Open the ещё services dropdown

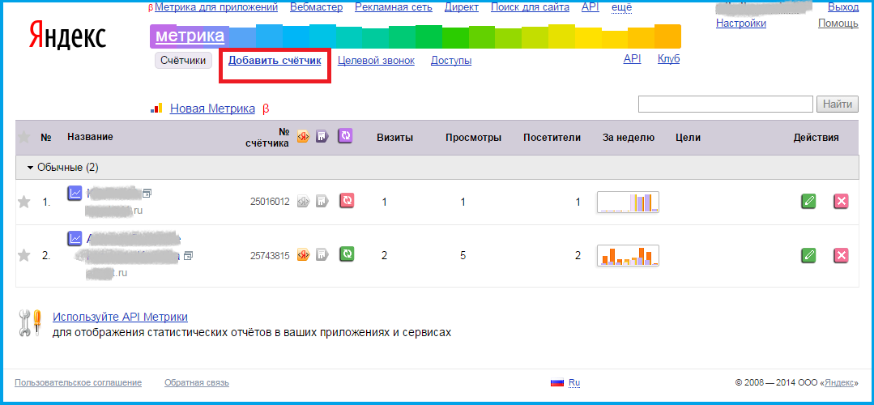coord(621,7)
